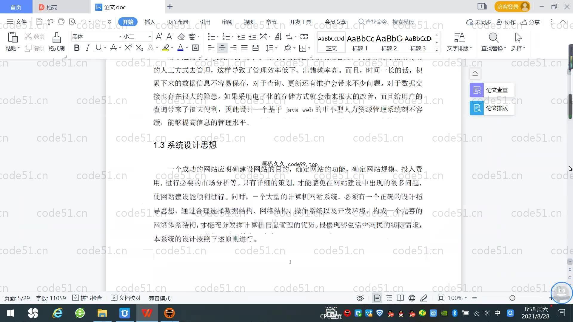Align text right

click(x=233, y=48)
